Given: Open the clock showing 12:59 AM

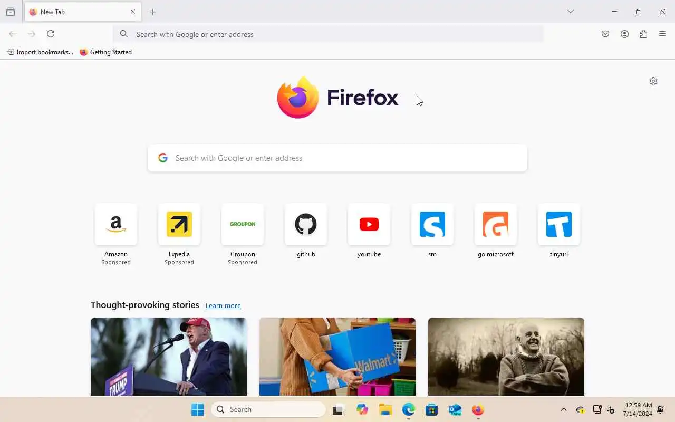Looking at the screenshot, I should click(x=638, y=409).
